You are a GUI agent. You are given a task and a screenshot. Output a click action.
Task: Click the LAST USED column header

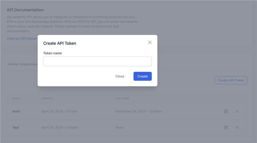(122, 98)
